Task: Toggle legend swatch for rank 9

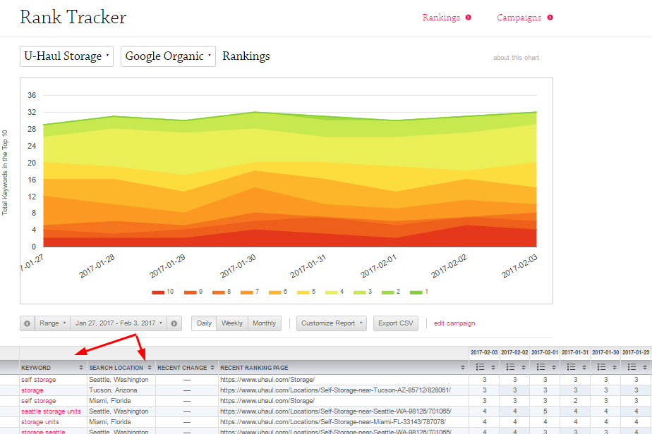Action: click(x=190, y=292)
